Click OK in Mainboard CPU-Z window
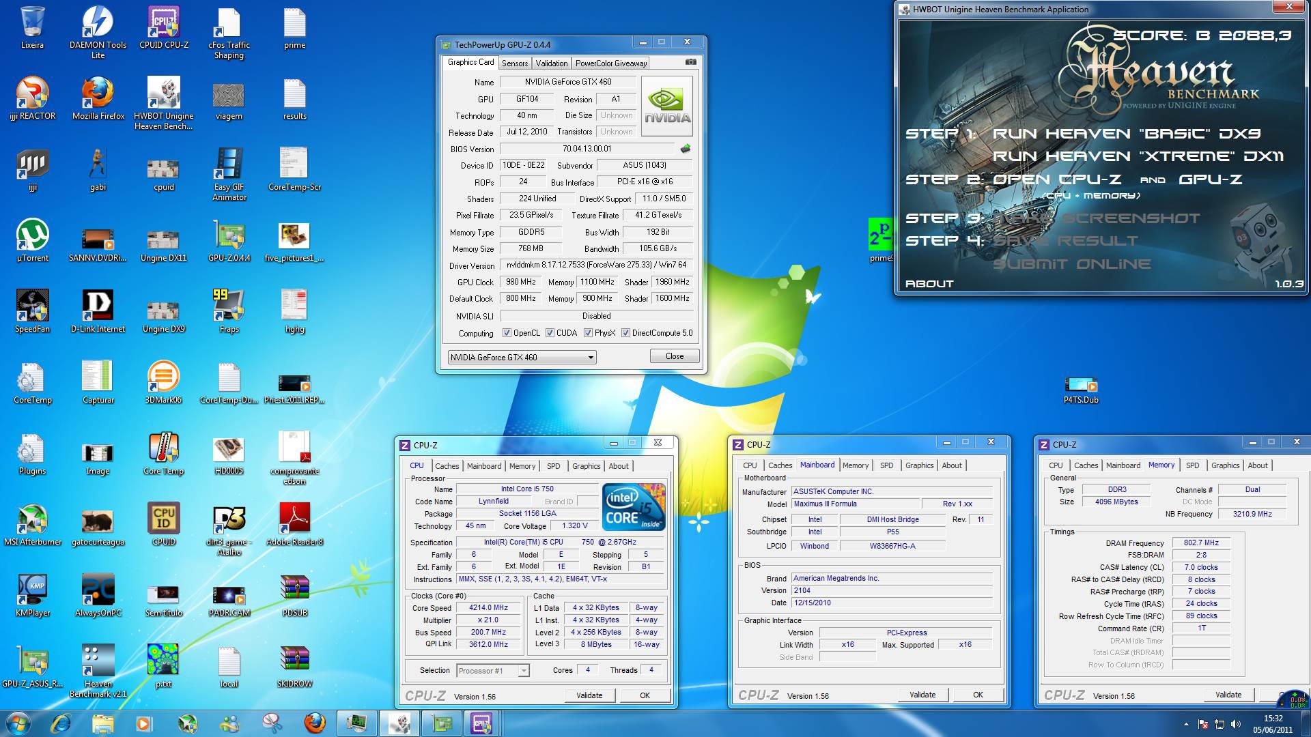 point(978,695)
